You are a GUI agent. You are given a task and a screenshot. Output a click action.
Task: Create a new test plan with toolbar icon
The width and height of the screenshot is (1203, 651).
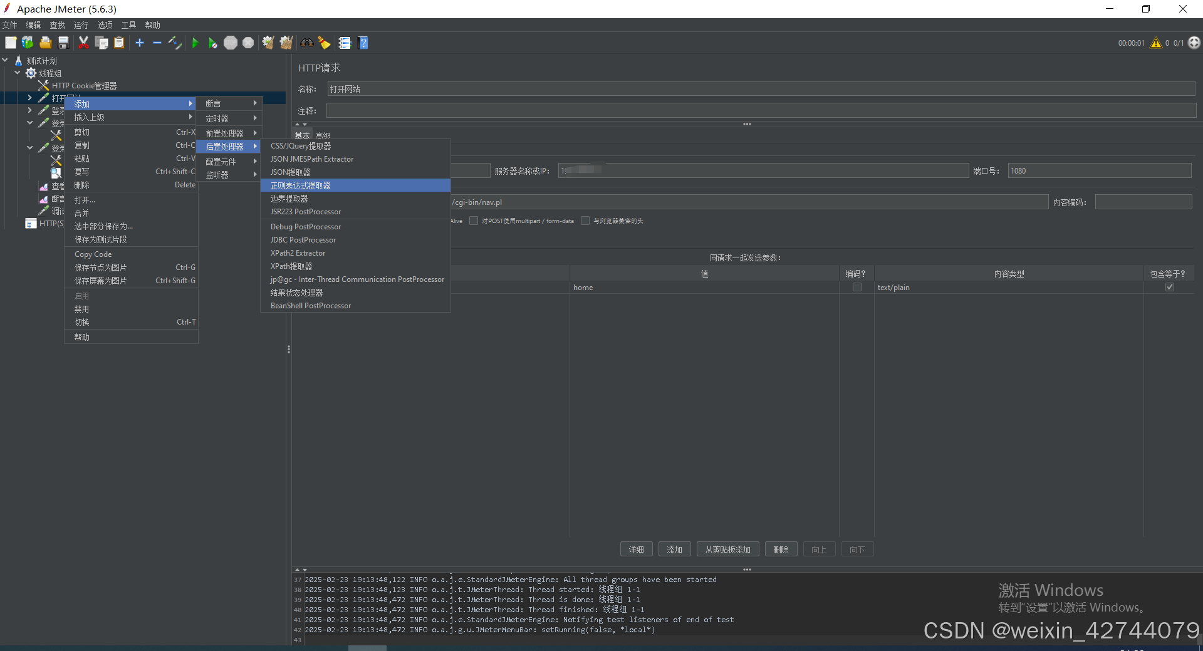tap(11, 43)
